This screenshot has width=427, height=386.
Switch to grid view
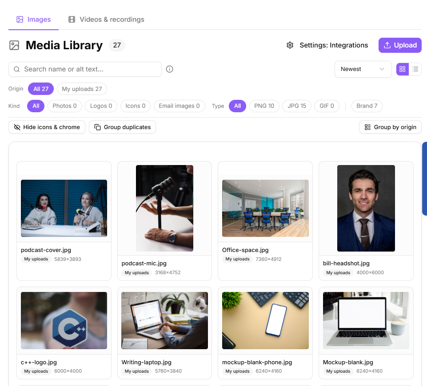(402, 69)
